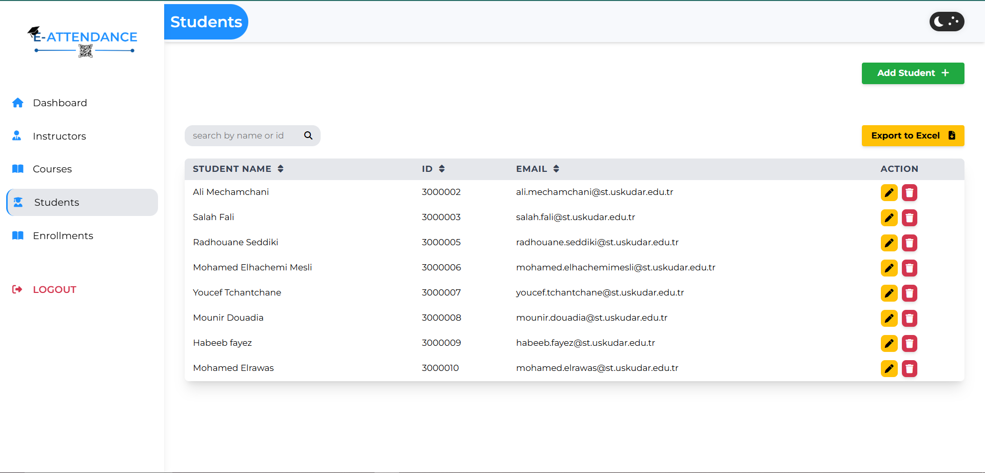Focus the search by name or id field

pyautogui.click(x=242, y=135)
